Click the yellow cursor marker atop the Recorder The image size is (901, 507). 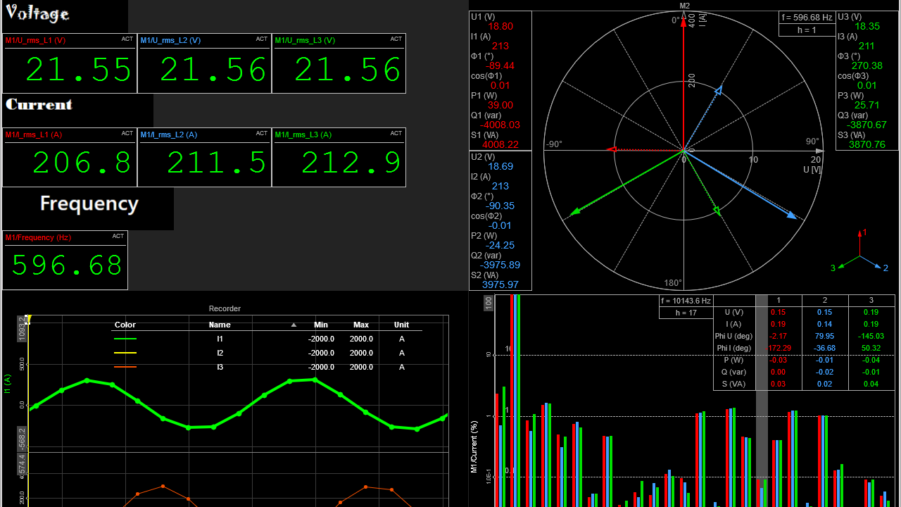click(30, 319)
